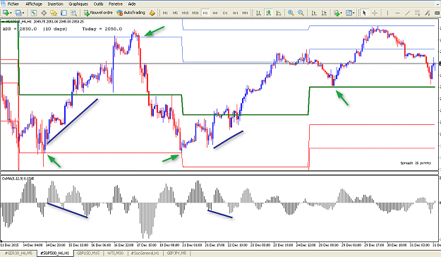Click the OsMA(8,12,9) indicator label
Viewport: 441px width, 257px height.
[18, 179]
